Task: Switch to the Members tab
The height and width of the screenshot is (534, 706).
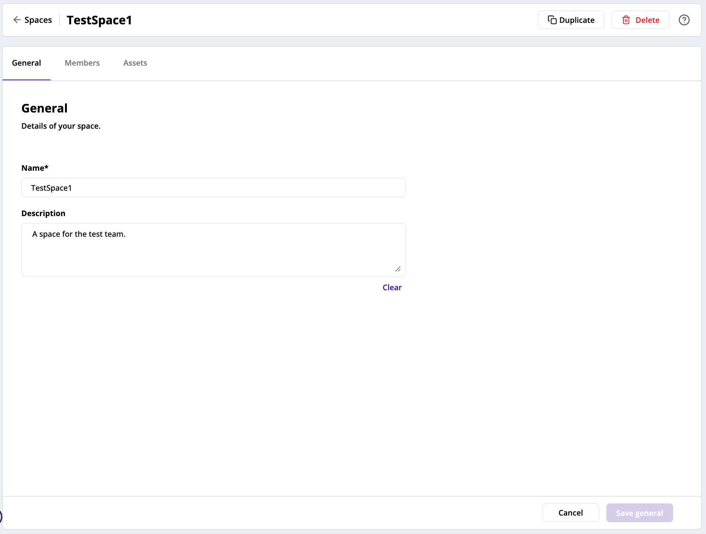Action: pyautogui.click(x=82, y=63)
